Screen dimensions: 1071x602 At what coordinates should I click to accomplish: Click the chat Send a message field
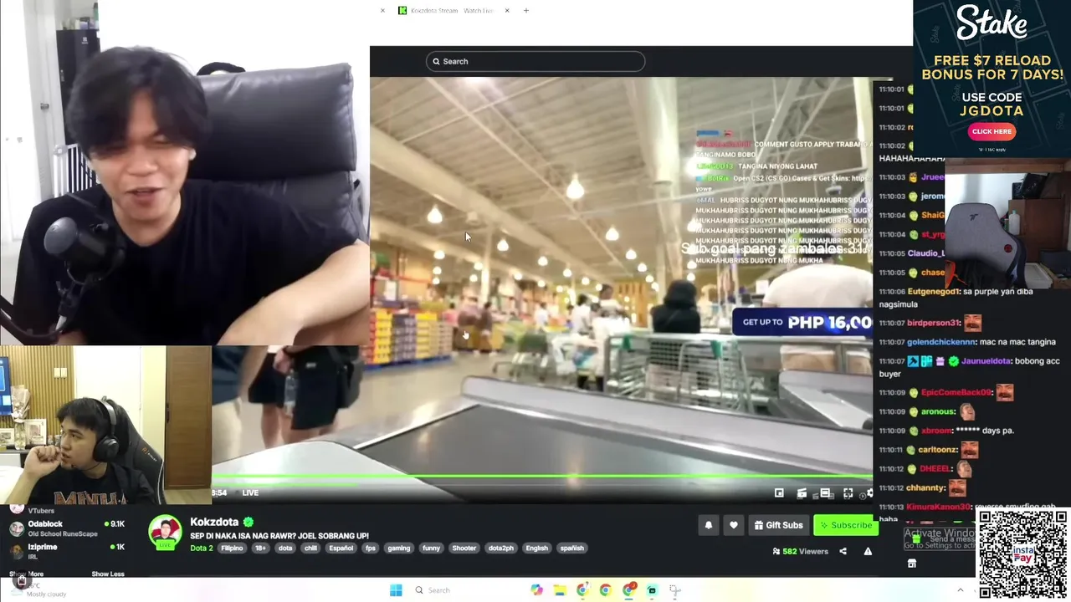[x=941, y=539]
